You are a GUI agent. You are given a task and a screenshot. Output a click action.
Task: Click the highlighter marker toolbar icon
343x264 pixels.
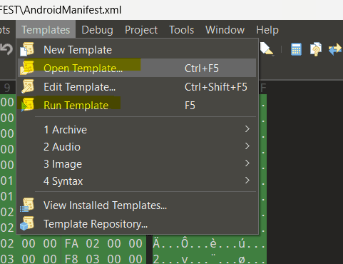[x=267, y=49]
